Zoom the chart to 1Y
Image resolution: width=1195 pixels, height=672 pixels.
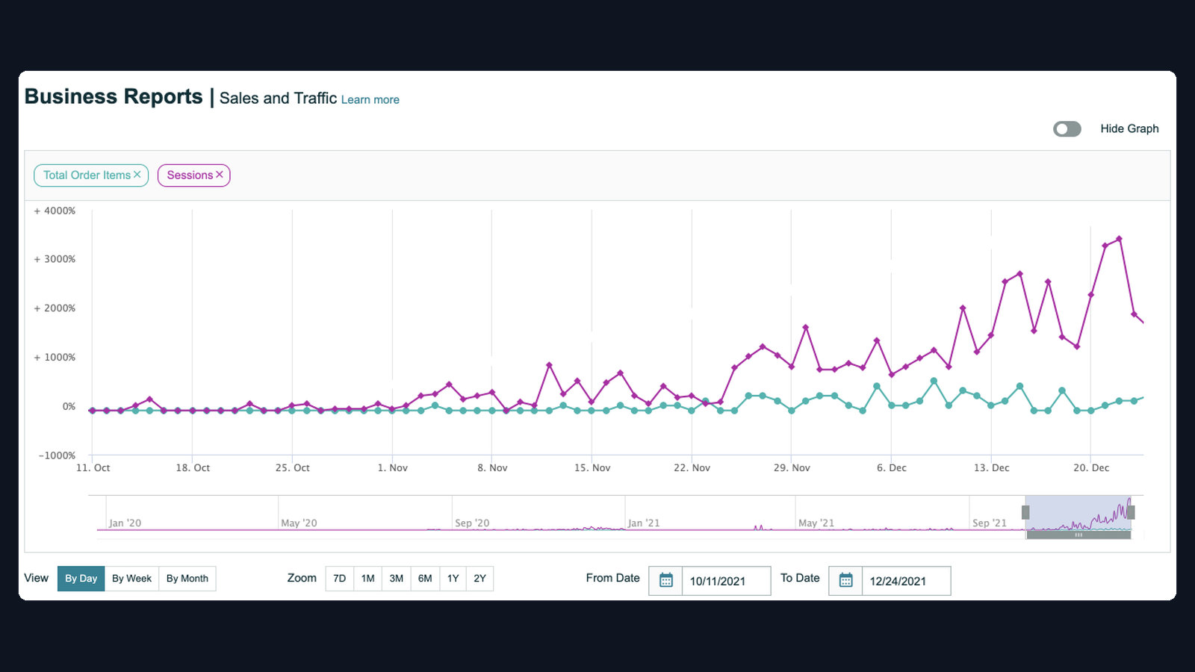click(453, 579)
